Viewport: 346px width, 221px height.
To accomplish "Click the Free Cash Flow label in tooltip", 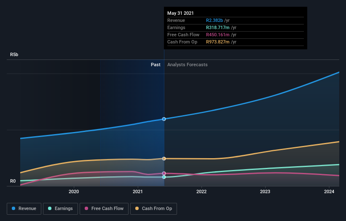I will [x=183, y=35].
